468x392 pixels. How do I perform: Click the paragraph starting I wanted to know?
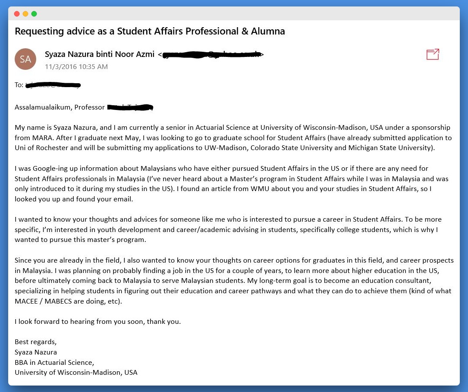tap(228, 229)
